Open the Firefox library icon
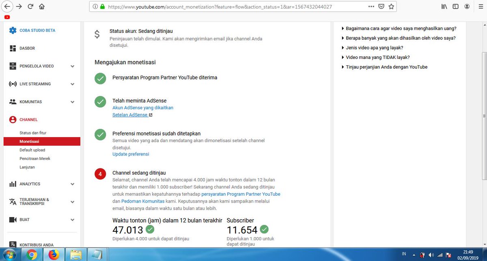 click(444, 7)
